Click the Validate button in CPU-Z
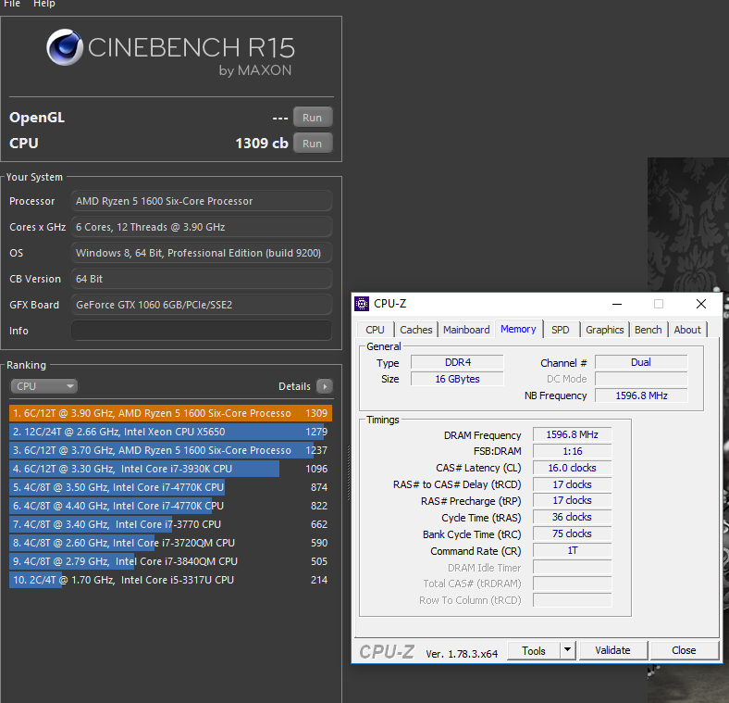Image resolution: width=729 pixels, height=703 pixels. click(612, 650)
